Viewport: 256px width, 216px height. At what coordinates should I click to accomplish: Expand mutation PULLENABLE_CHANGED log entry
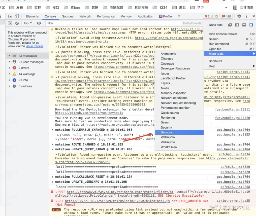[x=53, y=130]
